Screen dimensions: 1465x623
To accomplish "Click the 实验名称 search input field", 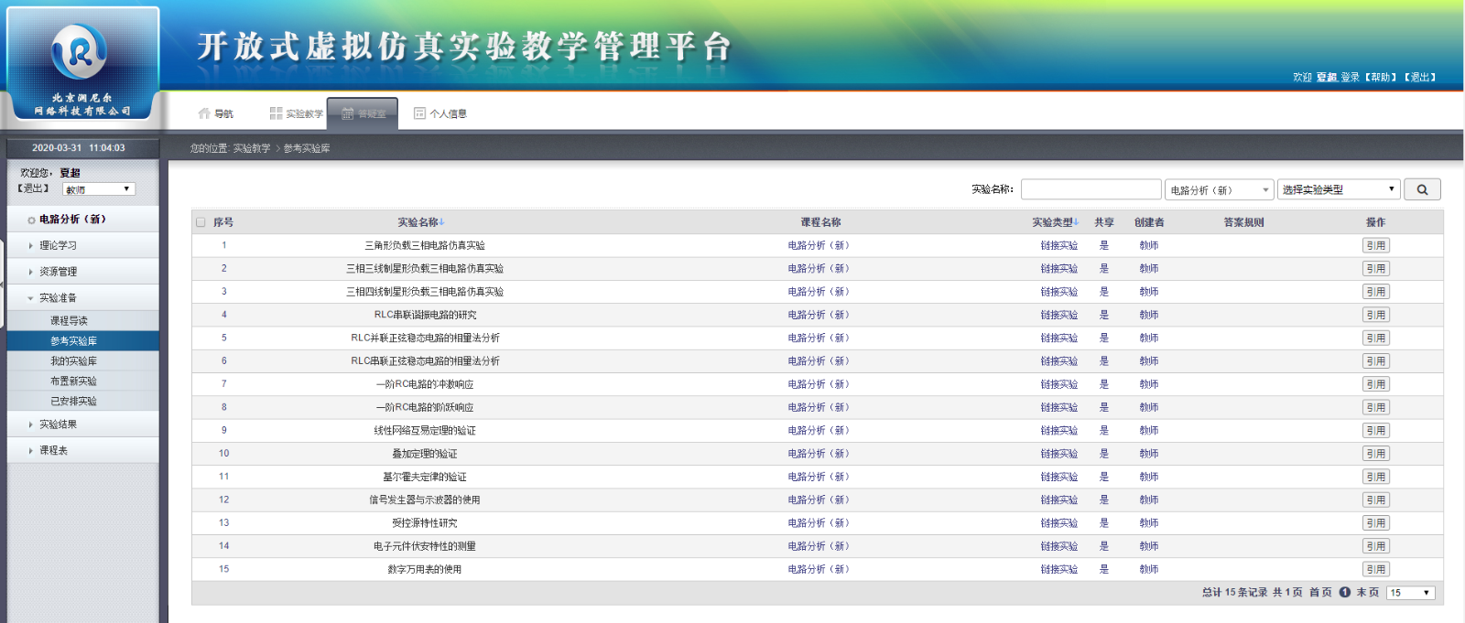I will coord(1091,189).
